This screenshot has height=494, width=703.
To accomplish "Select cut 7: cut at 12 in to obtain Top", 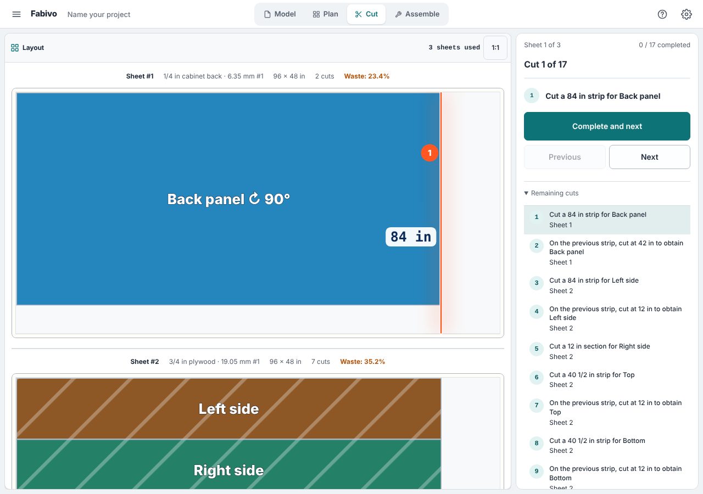I will [x=607, y=413].
